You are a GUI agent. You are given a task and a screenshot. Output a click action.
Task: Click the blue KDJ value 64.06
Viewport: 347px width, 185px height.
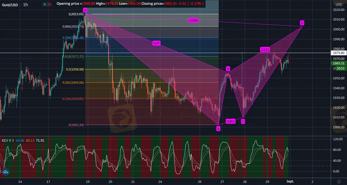(20, 141)
